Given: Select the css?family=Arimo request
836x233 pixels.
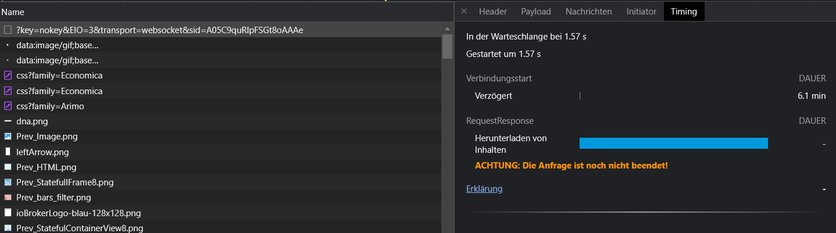Looking at the screenshot, I should (x=221, y=106).
